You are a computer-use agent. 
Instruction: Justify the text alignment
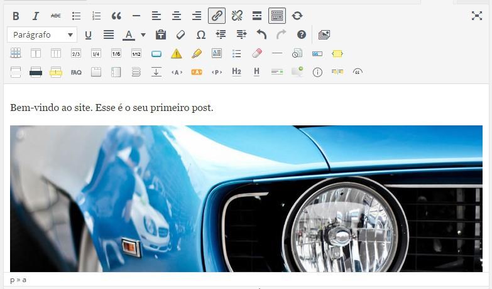pyautogui.click(x=109, y=34)
